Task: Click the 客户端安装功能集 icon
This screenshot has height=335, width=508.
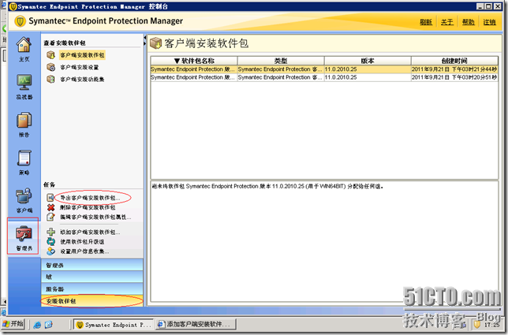Action: click(50, 79)
